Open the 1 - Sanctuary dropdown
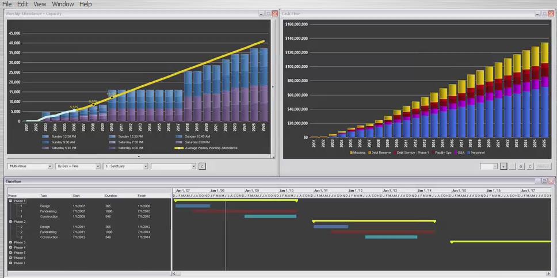The width and height of the screenshot is (557, 278). click(126, 166)
